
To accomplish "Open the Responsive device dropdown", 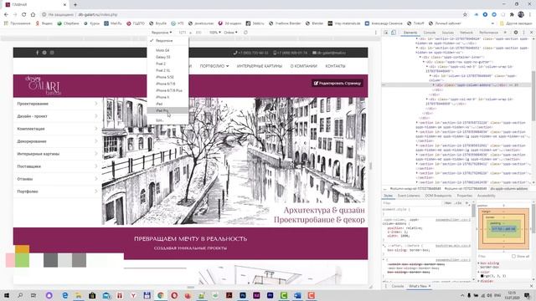I will (162, 33).
